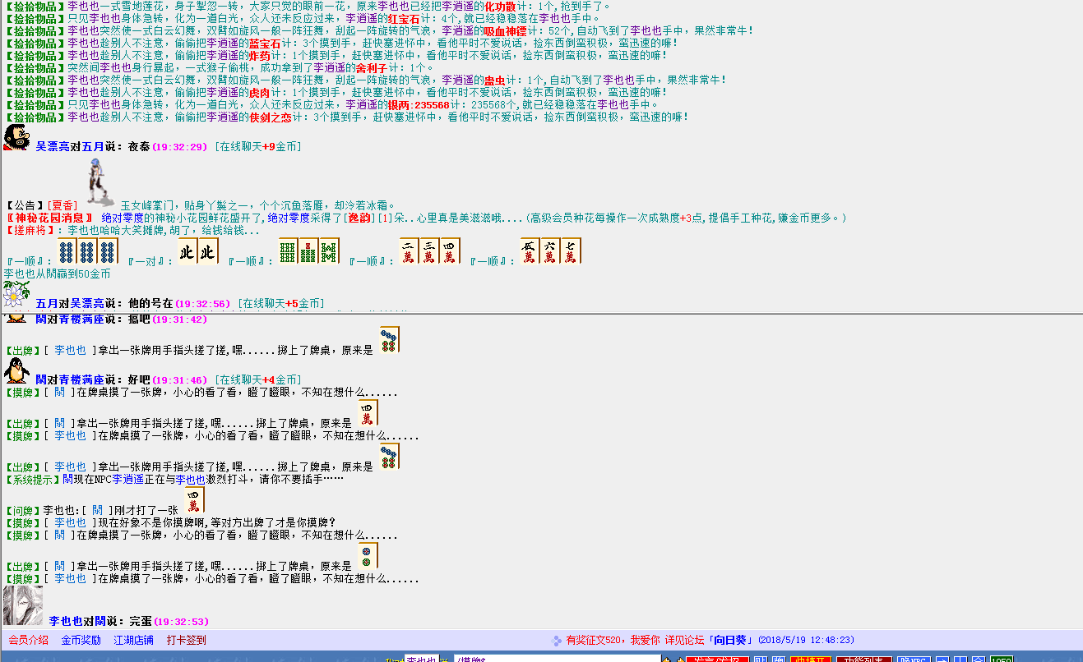This screenshot has width=1083, height=662.
Task: Click the 逸韵 flower name in garden message
Action: click(x=360, y=218)
